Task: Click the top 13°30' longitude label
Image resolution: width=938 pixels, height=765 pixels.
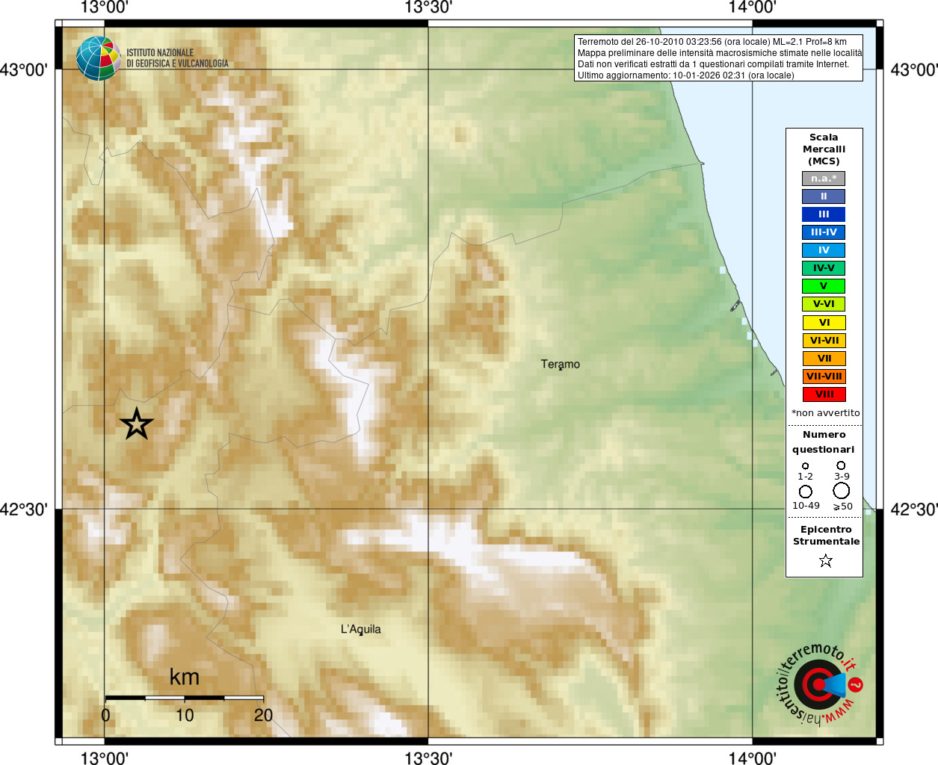Action: (x=428, y=7)
